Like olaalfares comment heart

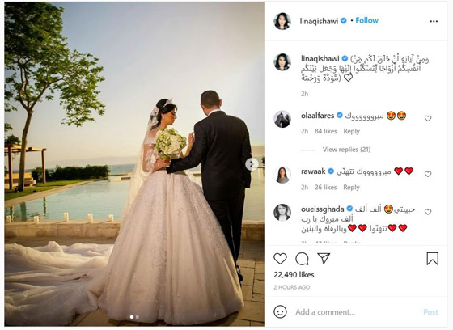click(428, 118)
